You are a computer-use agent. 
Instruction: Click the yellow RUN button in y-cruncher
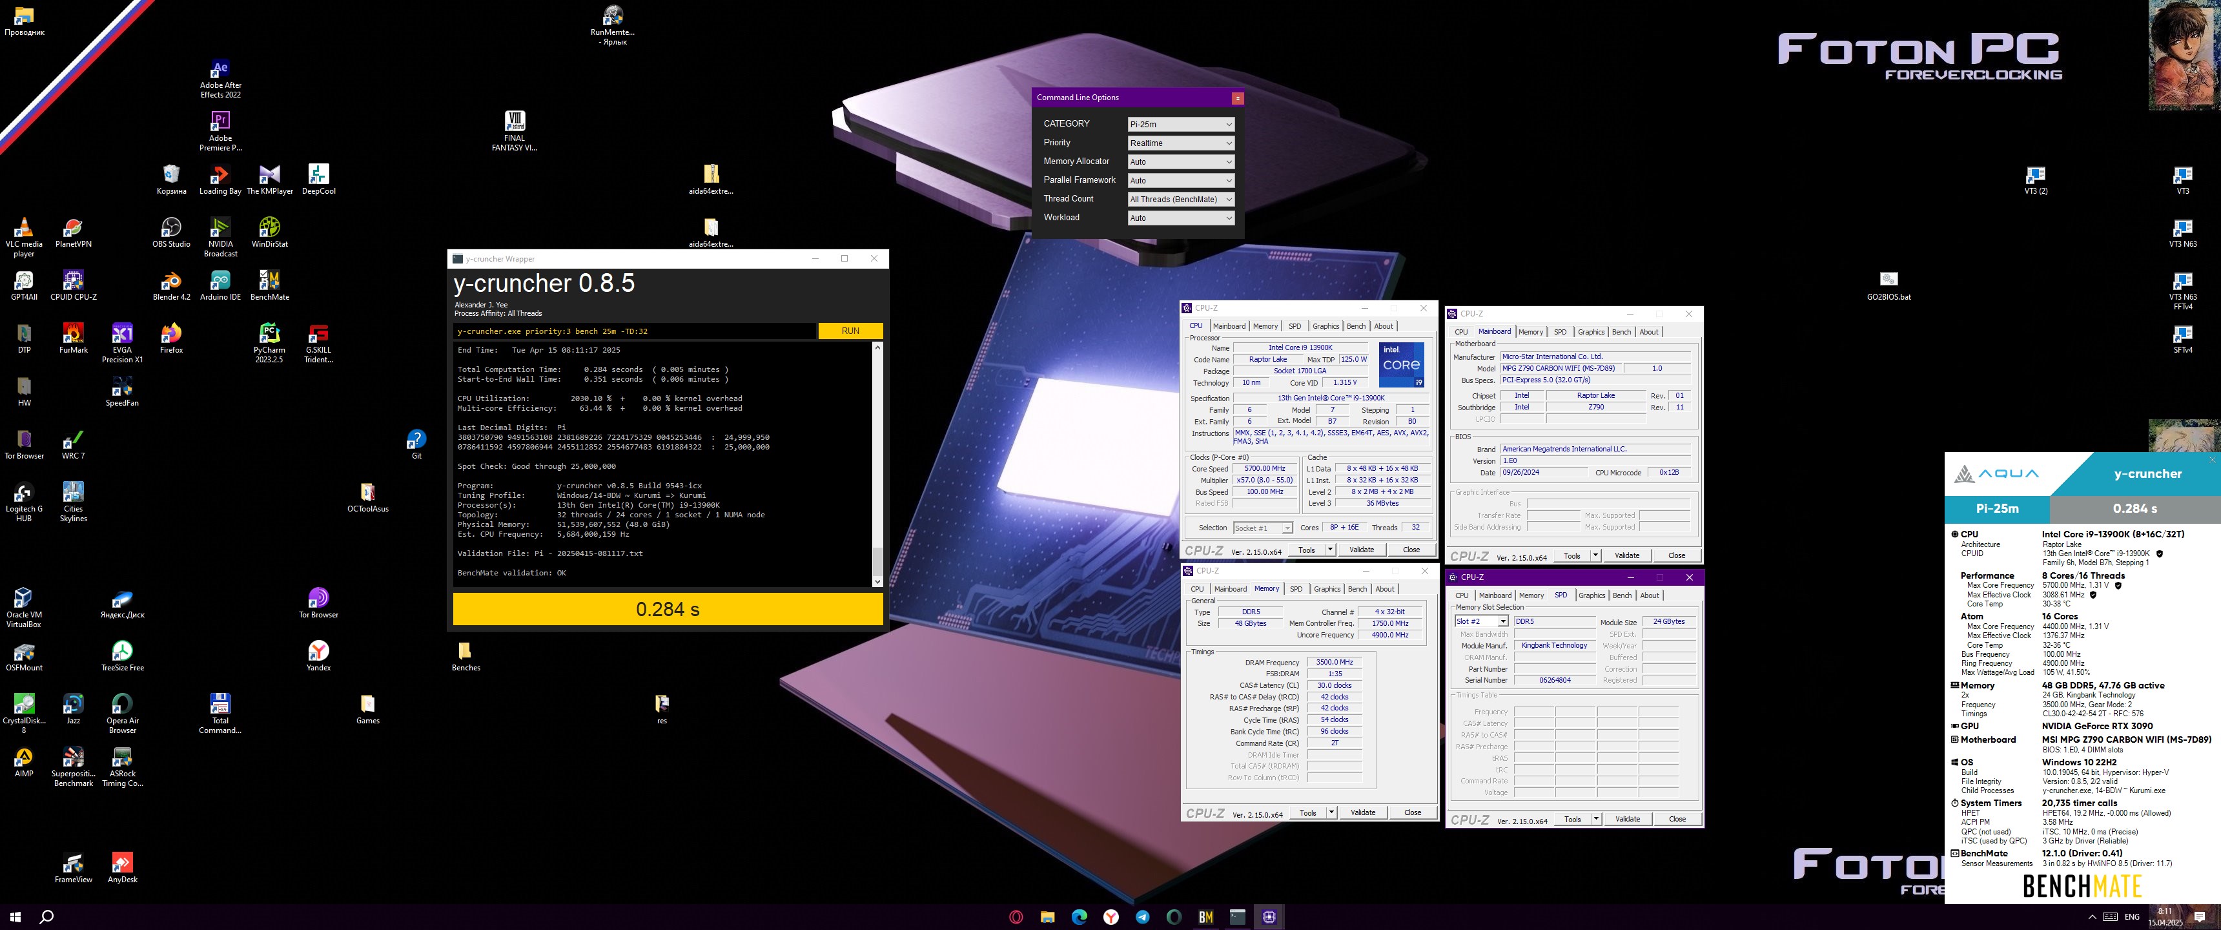(849, 331)
